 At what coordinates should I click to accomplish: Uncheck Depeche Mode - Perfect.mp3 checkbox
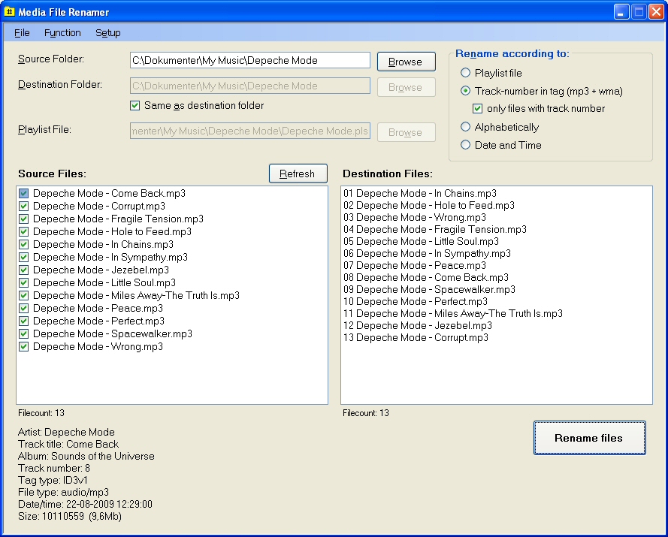tap(24, 321)
